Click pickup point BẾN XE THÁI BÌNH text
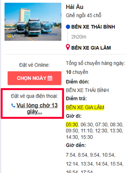This screenshot has width=130, height=173. point(87,90)
